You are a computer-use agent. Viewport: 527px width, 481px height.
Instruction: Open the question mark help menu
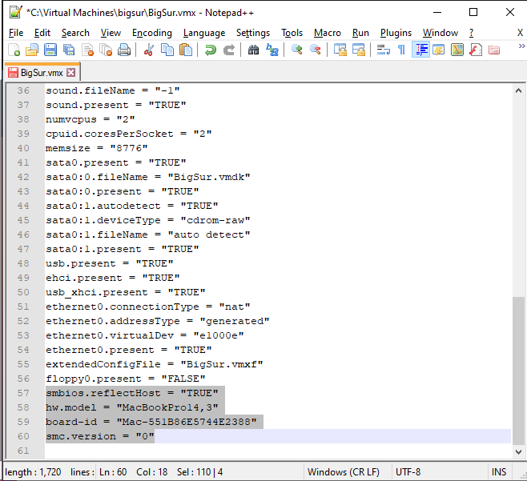click(x=471, y=33)
